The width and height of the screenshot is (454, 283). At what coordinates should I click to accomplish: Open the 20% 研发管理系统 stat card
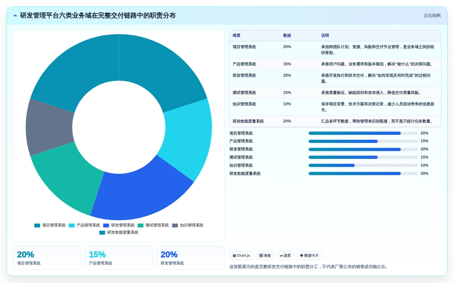click(190, 258)
